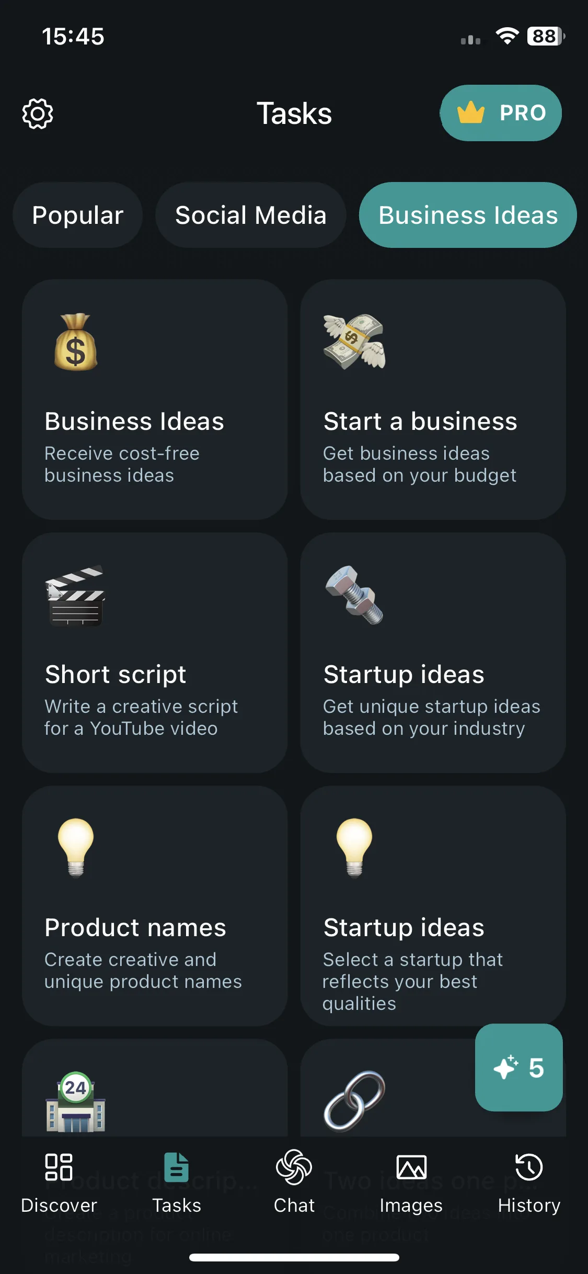Tap the Wi-Fi status icon
Screen dimensions: 588x1274
pyautogui.click(x=507, y=36)
